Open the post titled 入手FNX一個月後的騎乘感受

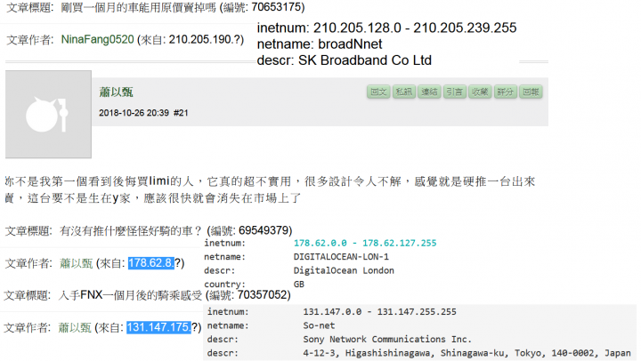(132, 295)
